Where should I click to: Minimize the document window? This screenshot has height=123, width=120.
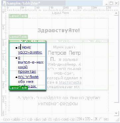(107, 3)
